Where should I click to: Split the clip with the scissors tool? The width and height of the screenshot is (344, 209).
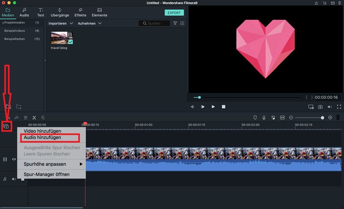point(34,118)
